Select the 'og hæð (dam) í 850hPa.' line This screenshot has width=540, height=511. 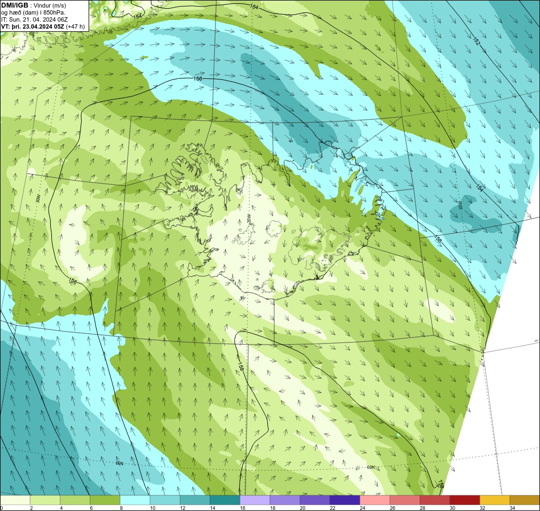pyautogui.click(x=33, y=12)
